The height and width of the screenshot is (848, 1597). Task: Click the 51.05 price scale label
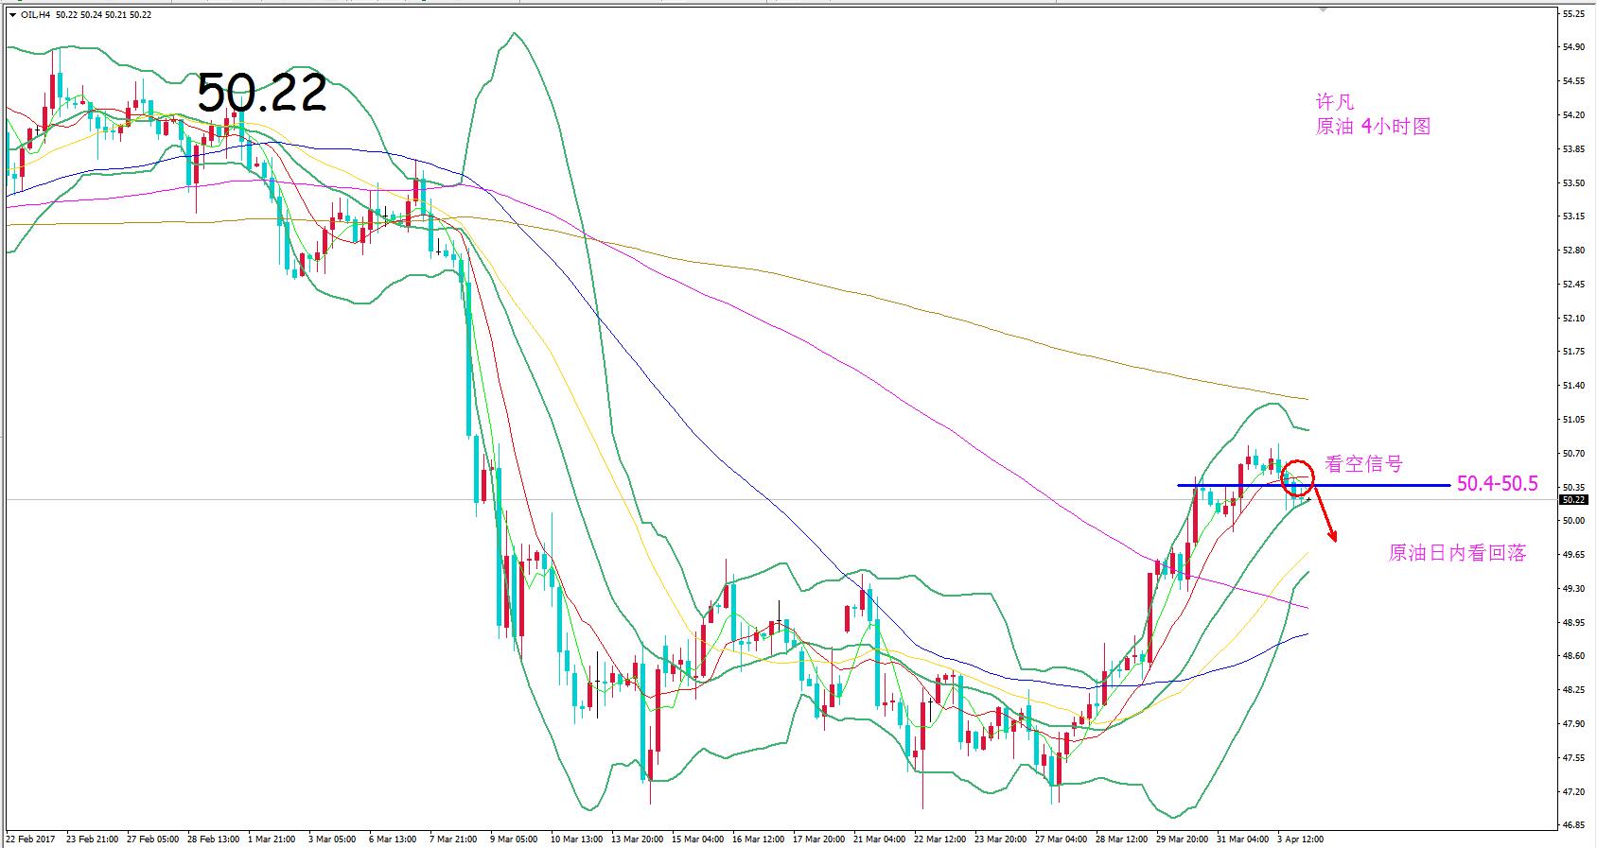(x=1574, y=420)
